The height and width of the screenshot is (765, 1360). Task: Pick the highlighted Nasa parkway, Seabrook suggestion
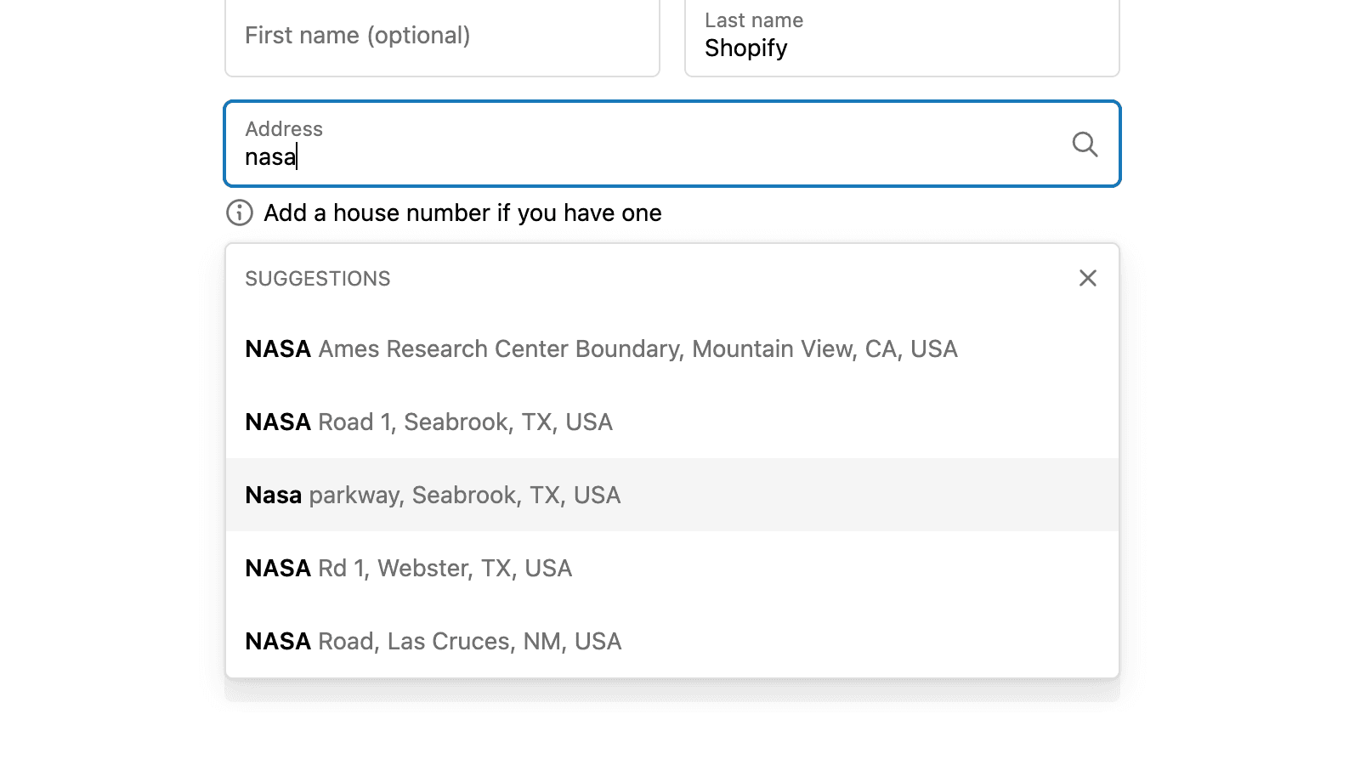pyautogui.click(x=432, y=495)
